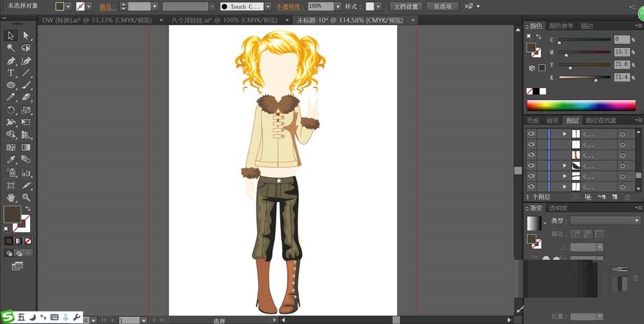Image resolution: width=644 pixels, height=324 pixels.
Task: Click the Rotate tool
Action: coord(11,110)
